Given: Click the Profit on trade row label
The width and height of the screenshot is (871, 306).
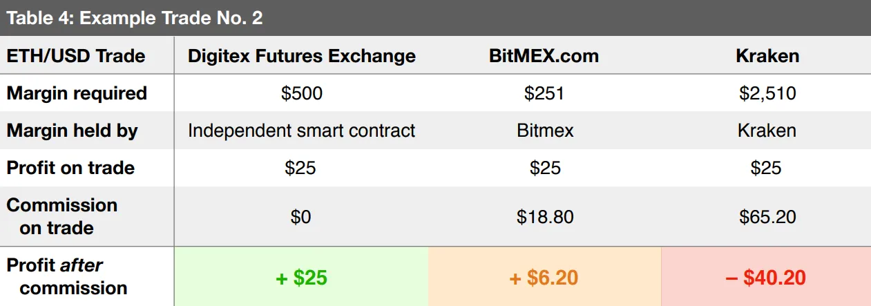Looking at the screenshot, I should click(70, 168).
